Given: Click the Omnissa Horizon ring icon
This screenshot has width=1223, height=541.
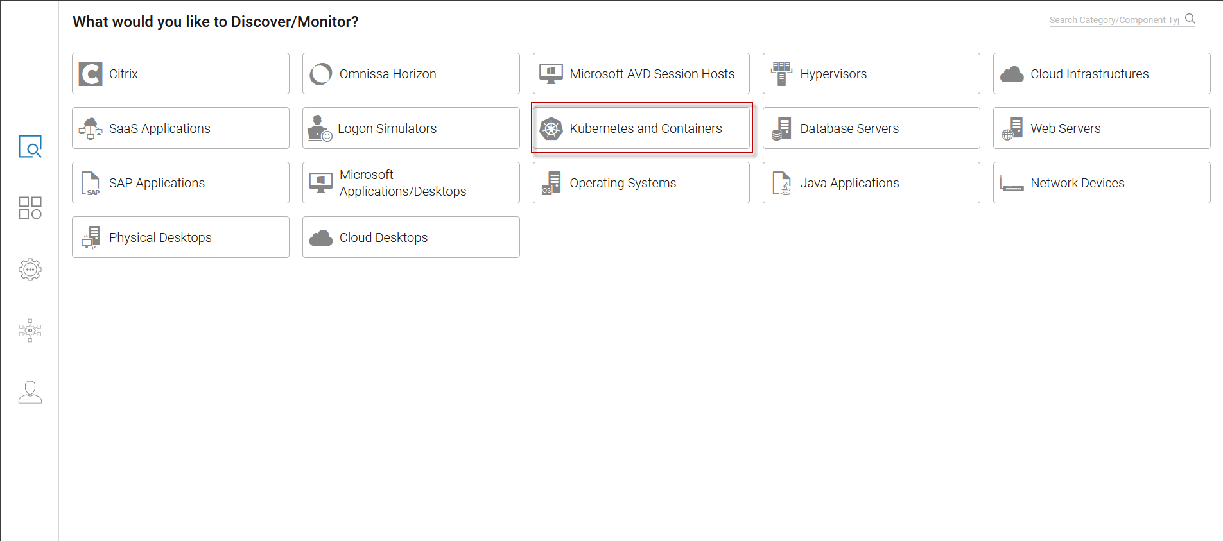Looking at the screenshot, I should pyautogui.click(x=321, y=74).
